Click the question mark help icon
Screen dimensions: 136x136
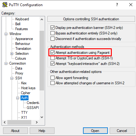(x=117, y=5)
